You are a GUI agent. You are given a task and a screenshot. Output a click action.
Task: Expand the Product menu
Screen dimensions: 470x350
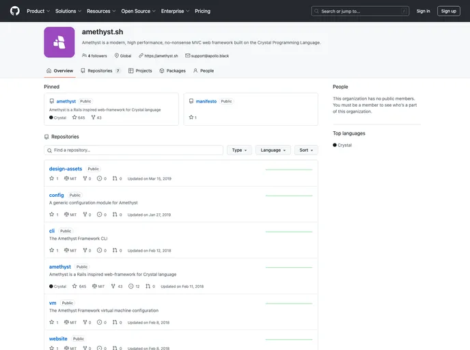click(38, 11)
